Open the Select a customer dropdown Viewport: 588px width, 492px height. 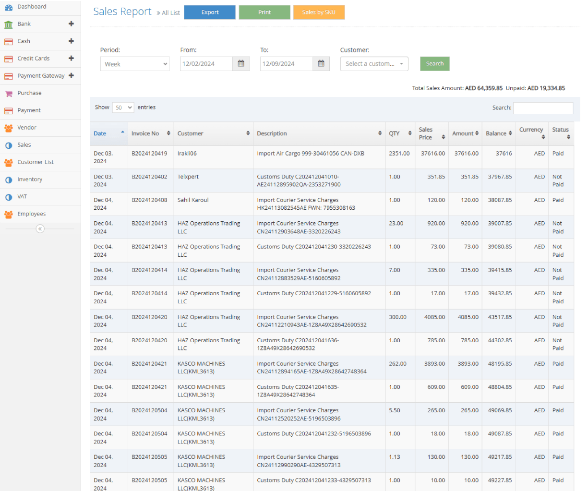374,64
